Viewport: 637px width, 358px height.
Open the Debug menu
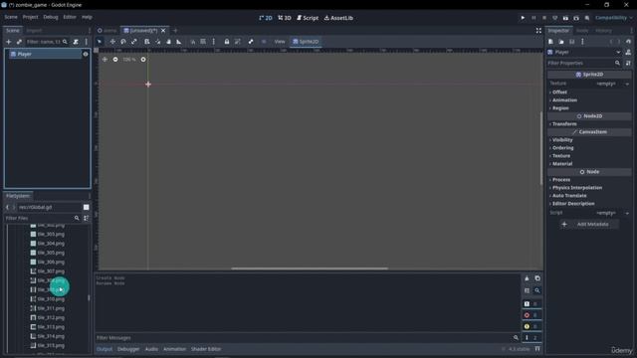coord(51,17)
